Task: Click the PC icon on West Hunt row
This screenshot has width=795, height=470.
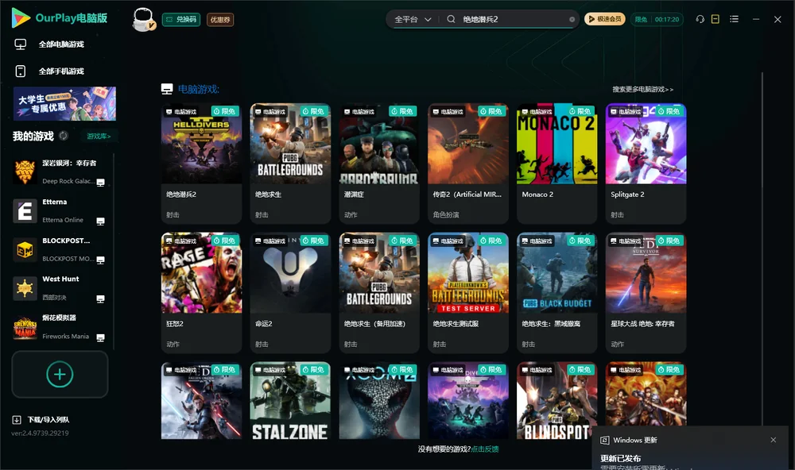Action: coord(100,299)
